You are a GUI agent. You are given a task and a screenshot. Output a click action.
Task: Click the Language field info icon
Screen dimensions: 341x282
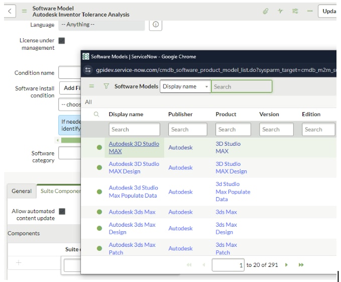click(156, 25)
